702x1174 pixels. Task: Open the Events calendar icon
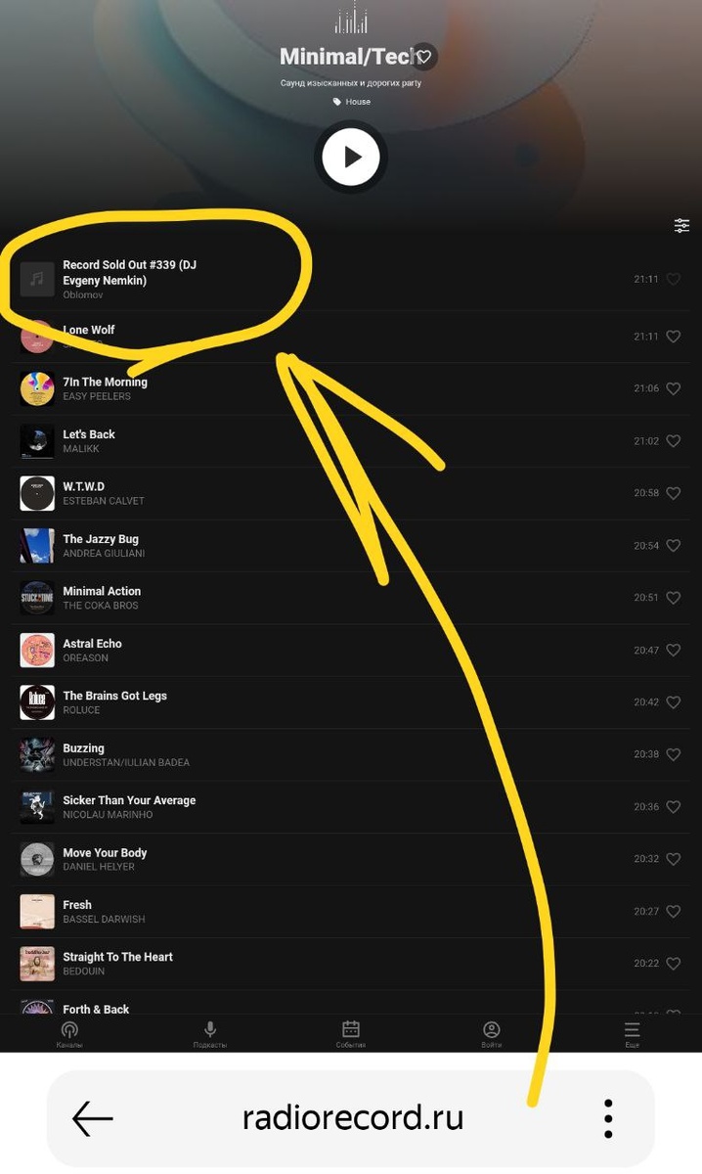click(x=350, y=1029)
